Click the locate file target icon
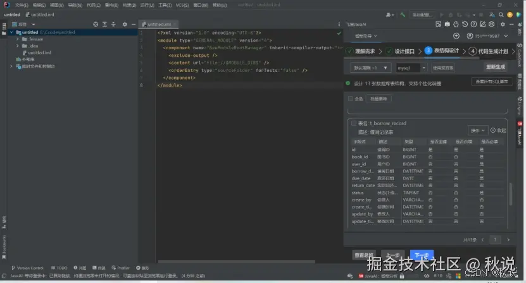Image resolution: width=526 pixels, height=283 pixels. point(96,24)
